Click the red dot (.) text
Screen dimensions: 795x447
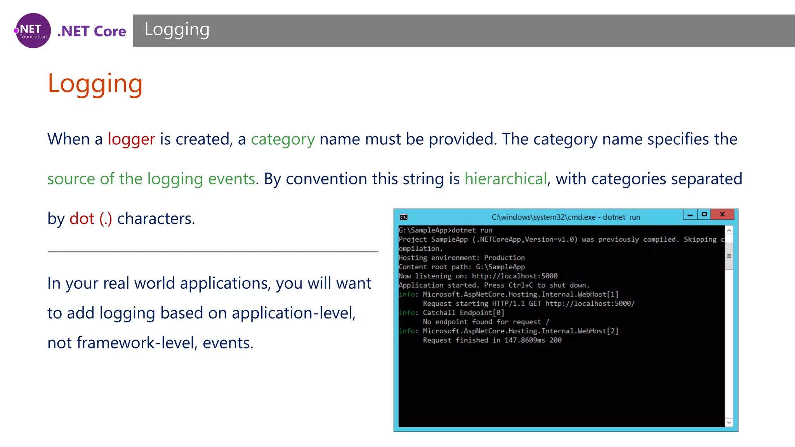90,218
